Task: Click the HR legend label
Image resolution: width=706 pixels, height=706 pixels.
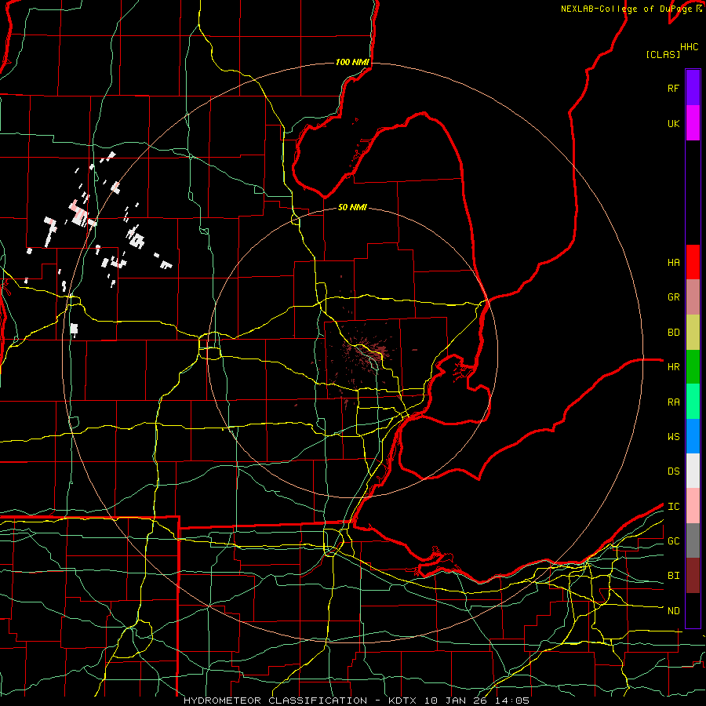Action: (673, 367)
